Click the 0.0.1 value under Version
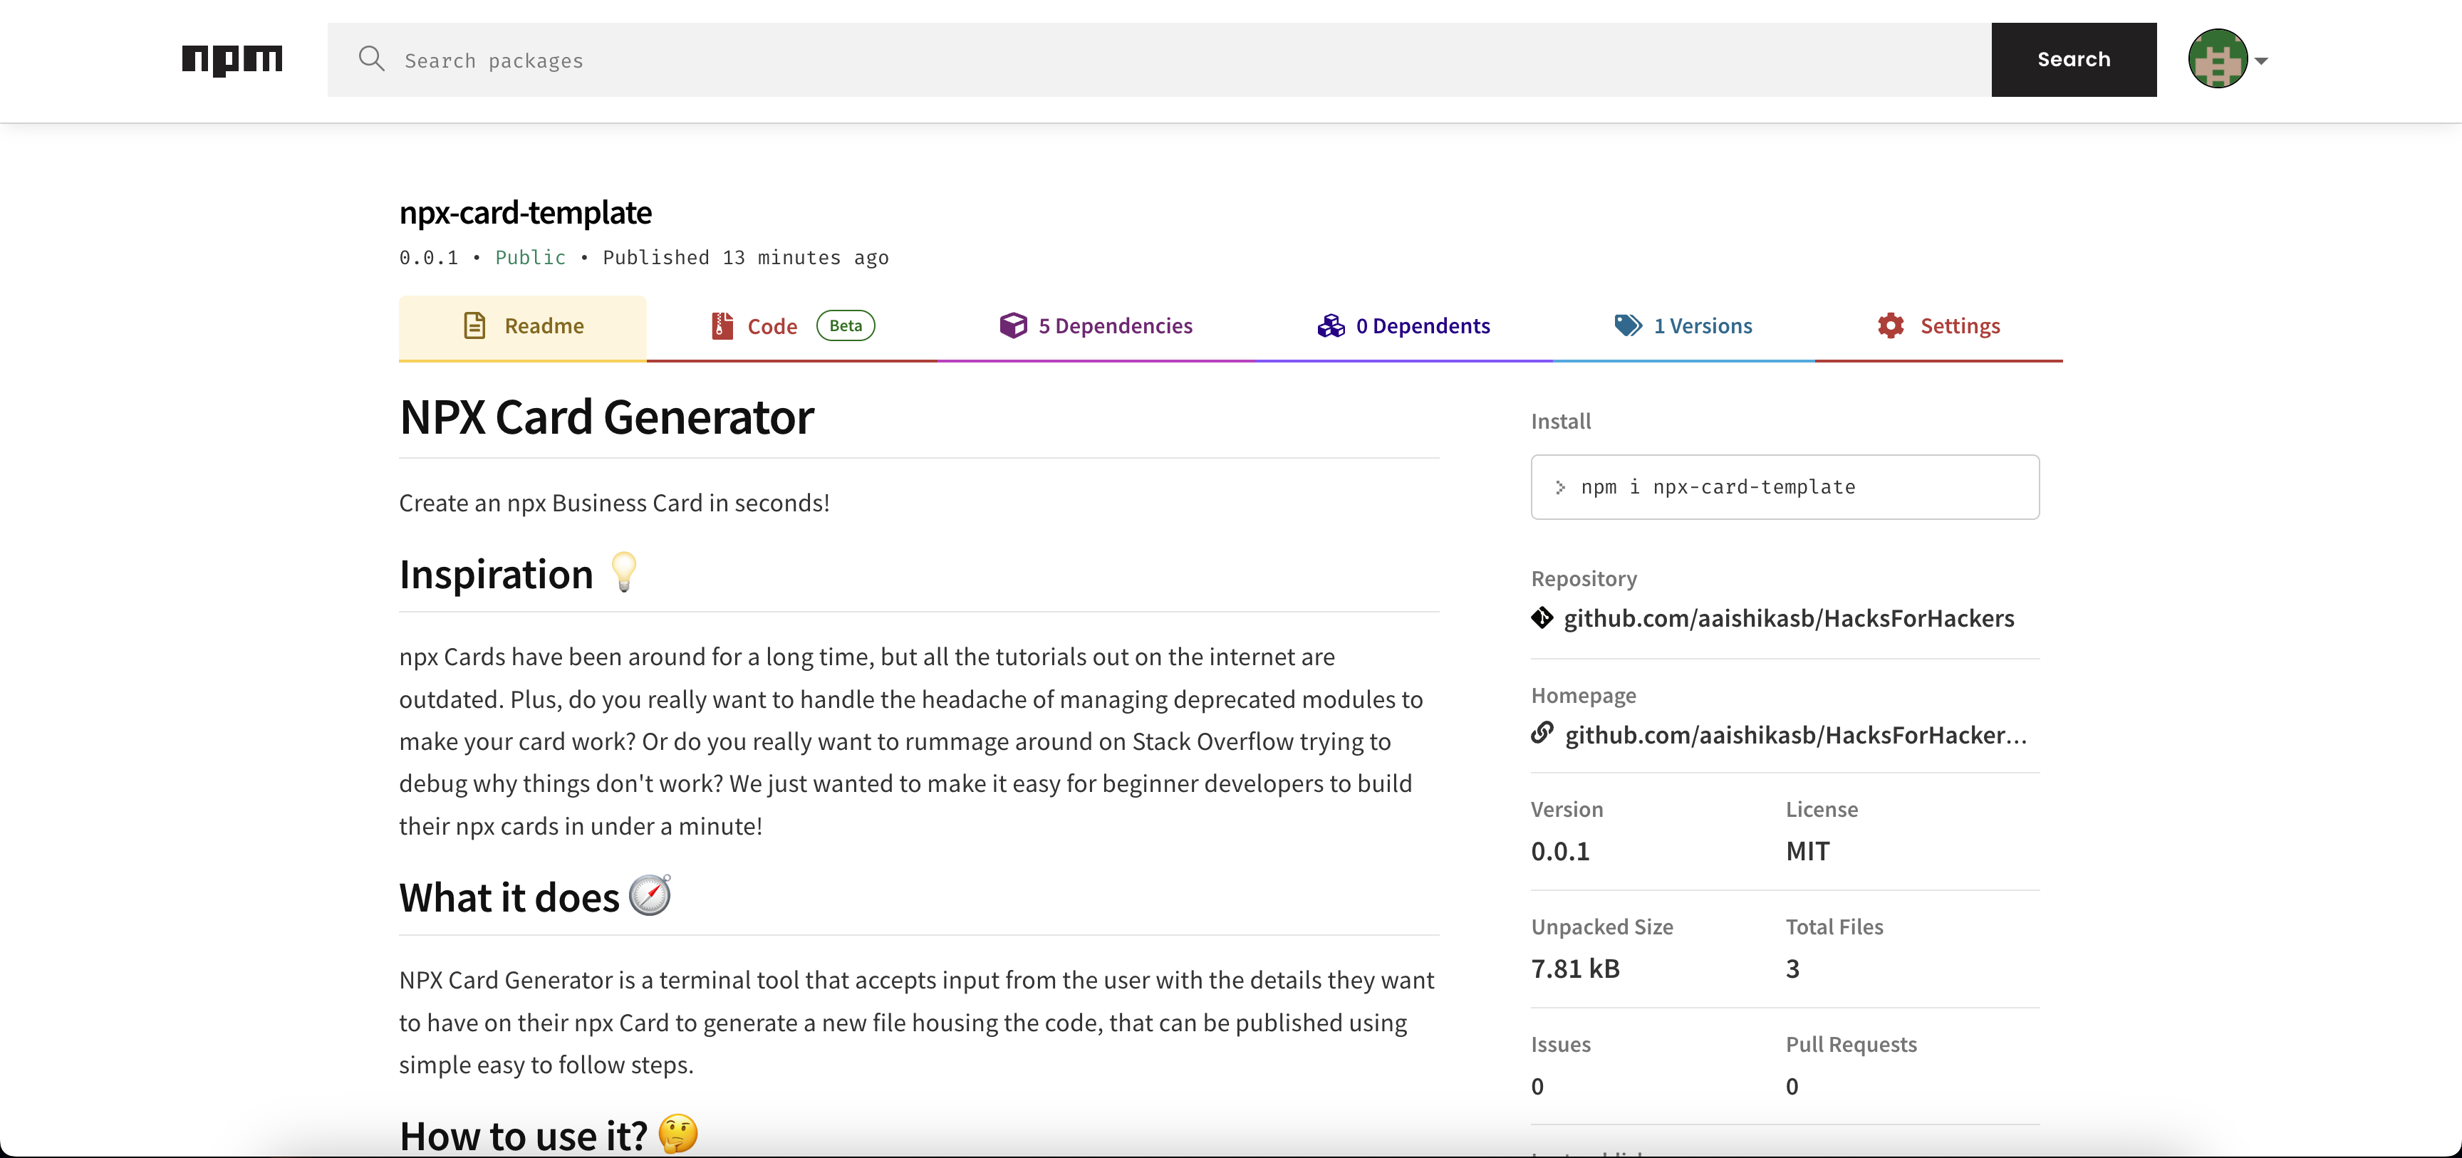This screenshot has height=1158, width=2462. tap(1560, 851)
